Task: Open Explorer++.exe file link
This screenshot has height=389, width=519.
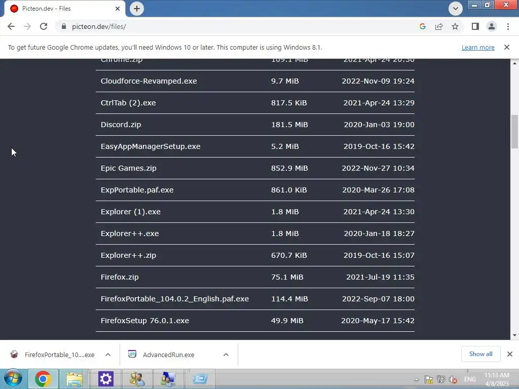Action: 130,234
